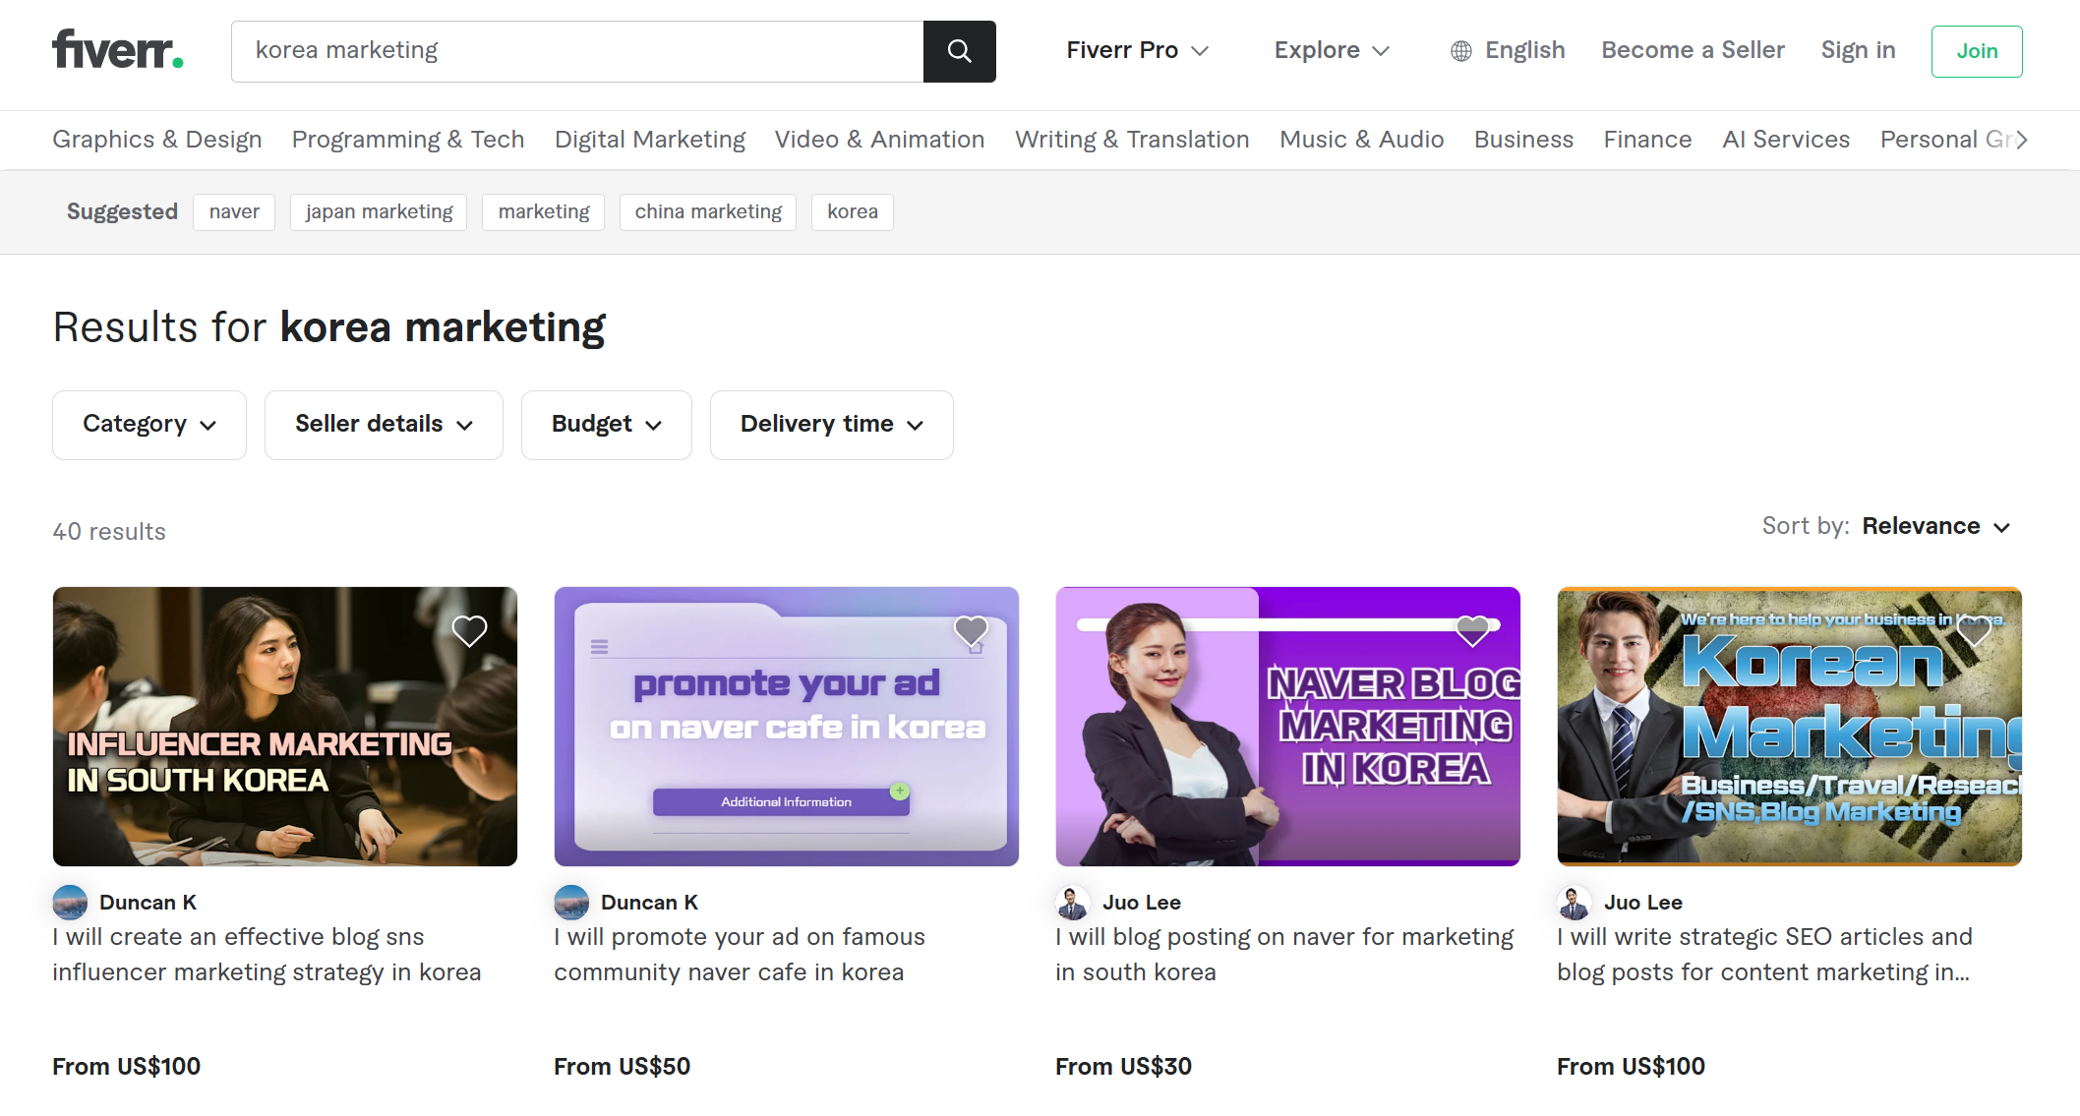Click Juo Lee name on blog posting gig
The image size is (2080, 1116).
(x=1142, y=903)
